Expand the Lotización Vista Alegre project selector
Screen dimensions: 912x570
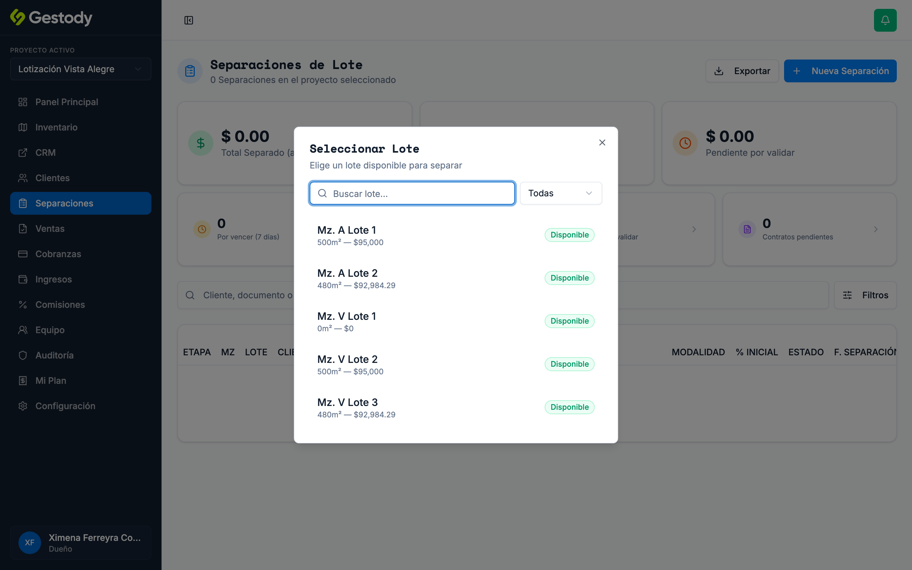point(81,69)
